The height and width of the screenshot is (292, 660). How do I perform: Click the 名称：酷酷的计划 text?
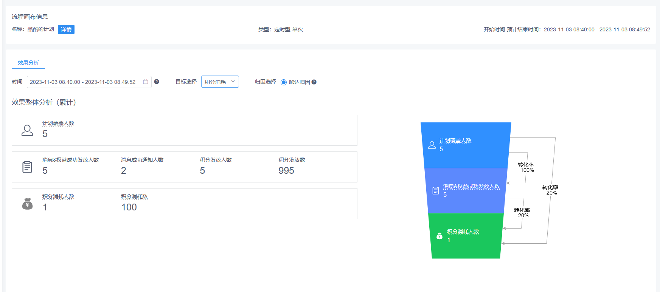pyautogui.click(x=33, y=29)
